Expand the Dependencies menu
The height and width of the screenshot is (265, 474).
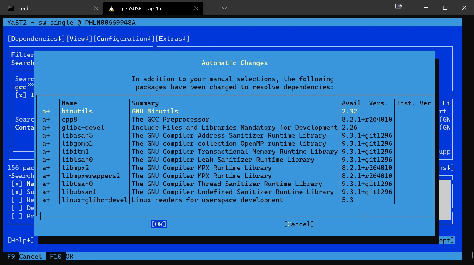(x=36, y=39)
